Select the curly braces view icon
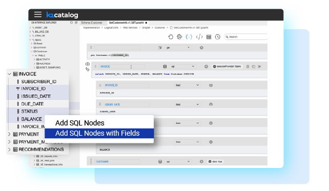Viewport: 329px width, 191px height. pos(189,37)
